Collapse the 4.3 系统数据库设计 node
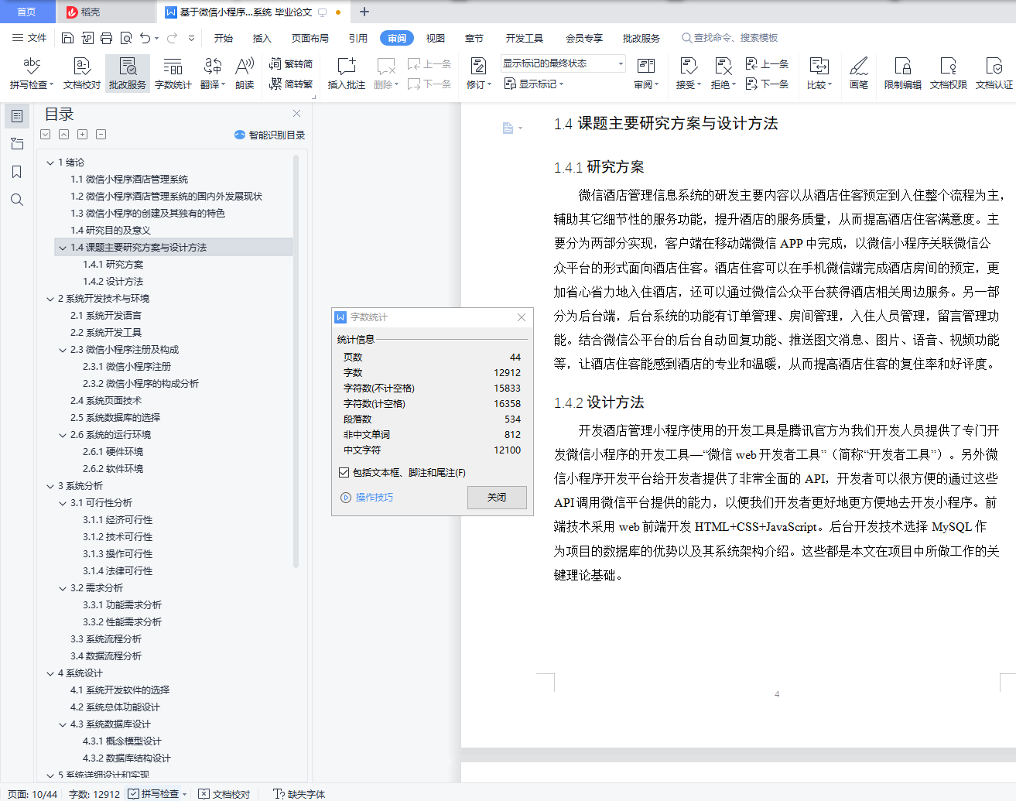Viewport: 1016px width, 801px height. click(63, 724)
